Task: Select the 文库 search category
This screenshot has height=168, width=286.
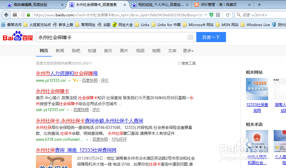Action: (172, 51)
